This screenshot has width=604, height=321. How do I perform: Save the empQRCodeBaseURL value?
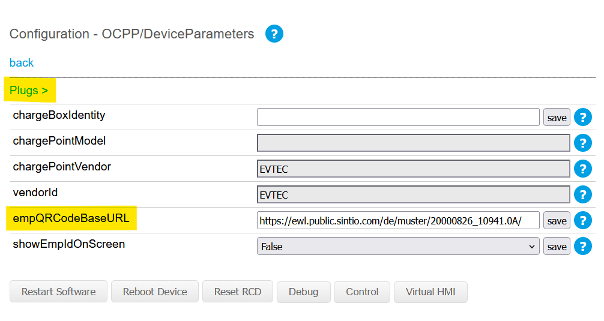[x=557, y=221]
